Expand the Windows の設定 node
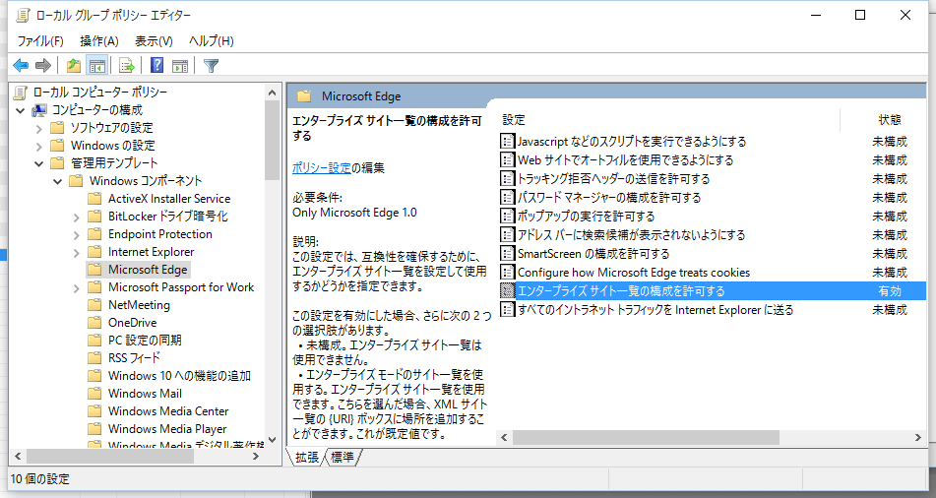This screenshot has height=498, width=936. click(38, 147)
